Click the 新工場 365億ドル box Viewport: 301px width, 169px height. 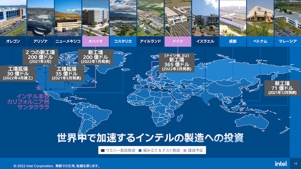176,63
